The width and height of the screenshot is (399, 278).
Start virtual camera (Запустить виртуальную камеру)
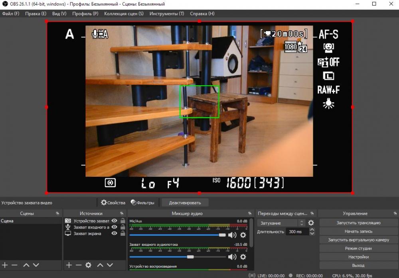(x=358, y=240)
